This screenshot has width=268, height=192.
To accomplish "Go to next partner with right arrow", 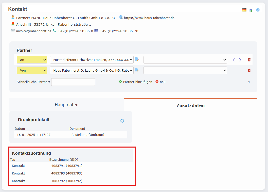I will click(240, 60).
